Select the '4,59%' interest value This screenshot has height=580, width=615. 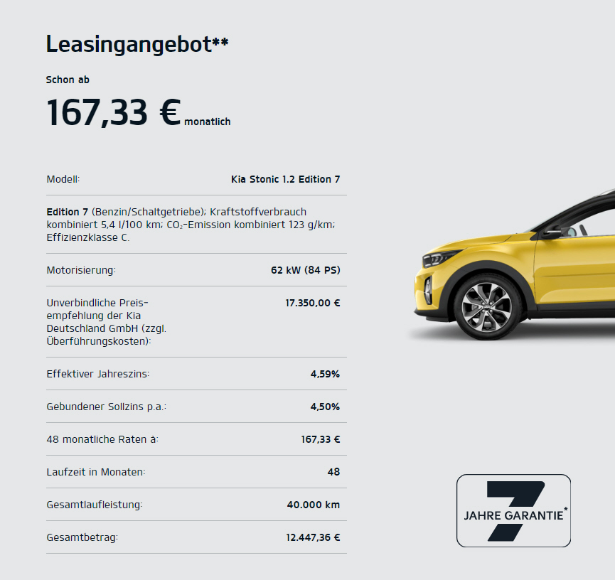pyautogui.click(x=325, y=374)
